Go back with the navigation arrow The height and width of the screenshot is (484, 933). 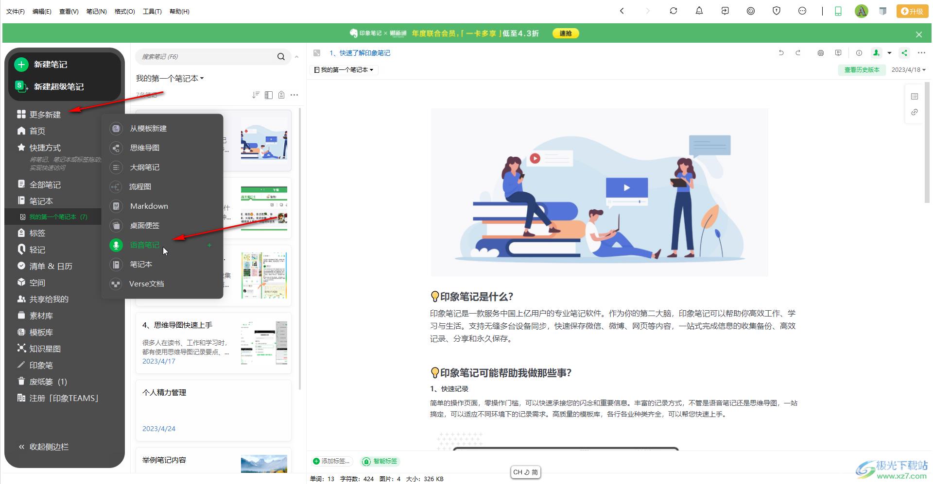(622, 11)
